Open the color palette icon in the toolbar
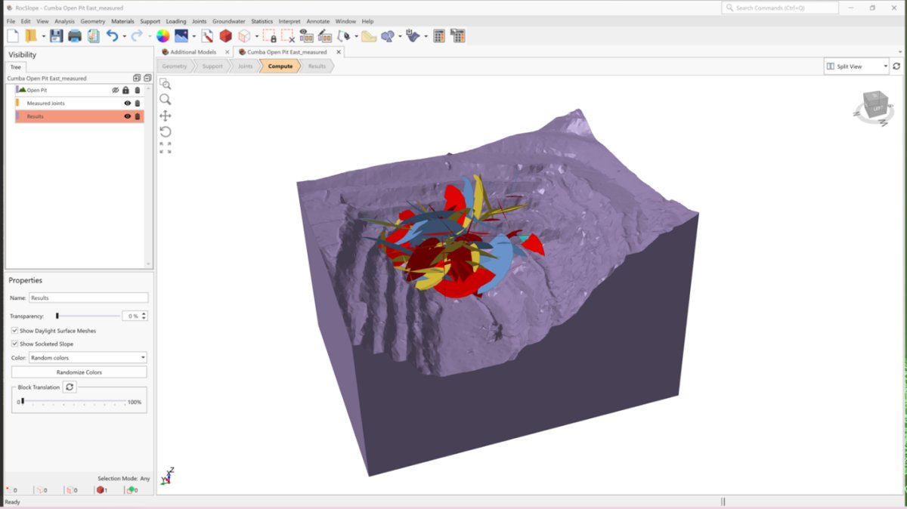The image size is (907, 509). 163,35
